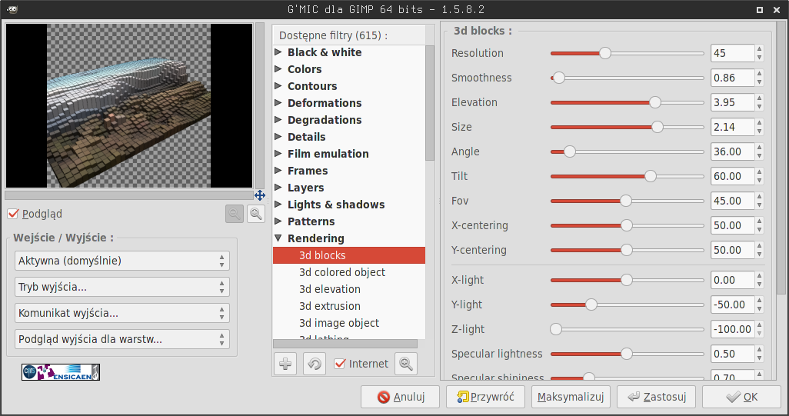Click the Smoothness slider handle
The height and width of the screenshot is (416, 789).
pos(558,78)
